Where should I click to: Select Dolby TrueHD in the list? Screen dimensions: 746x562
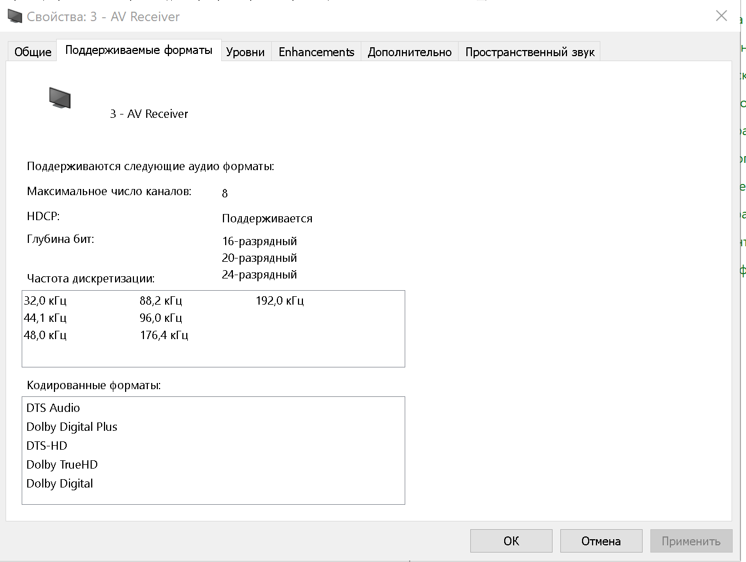coord(62,465)
